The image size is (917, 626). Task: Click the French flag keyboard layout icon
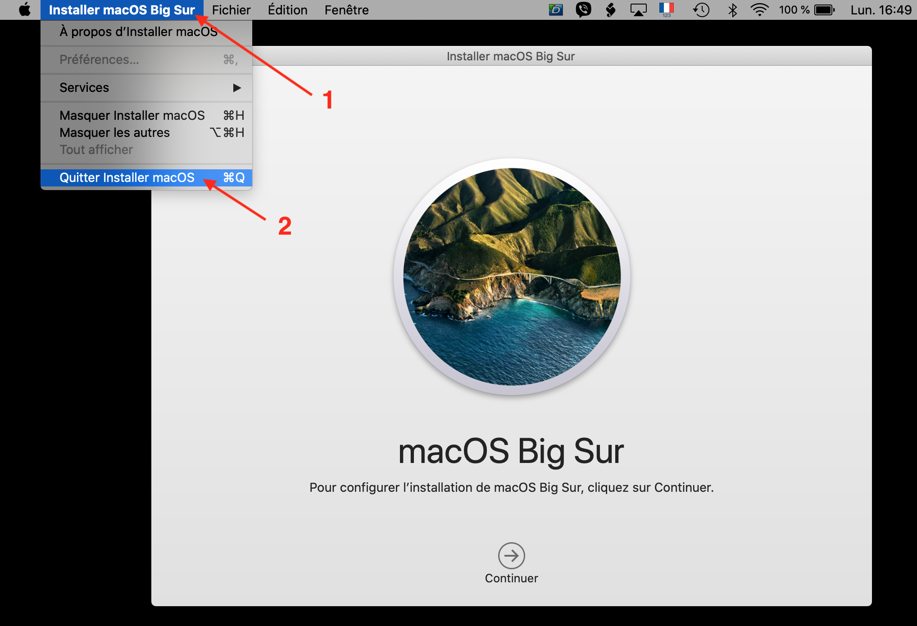click(666, 9)
